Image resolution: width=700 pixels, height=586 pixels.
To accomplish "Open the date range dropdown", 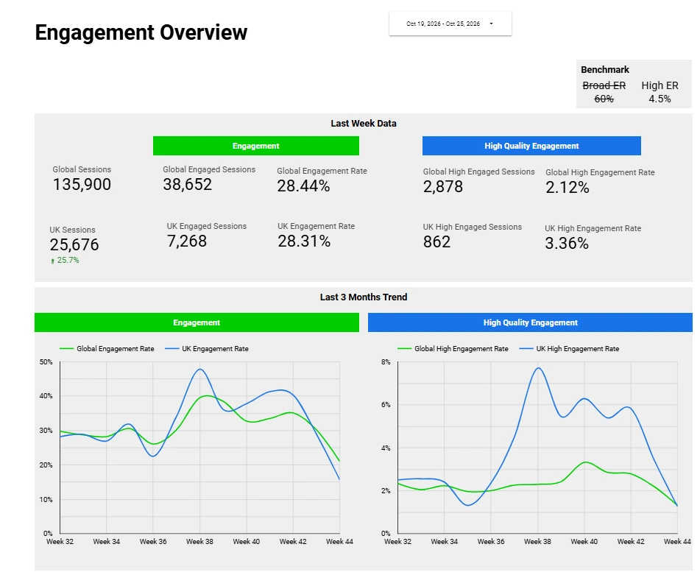I will [x=450, y=24].
